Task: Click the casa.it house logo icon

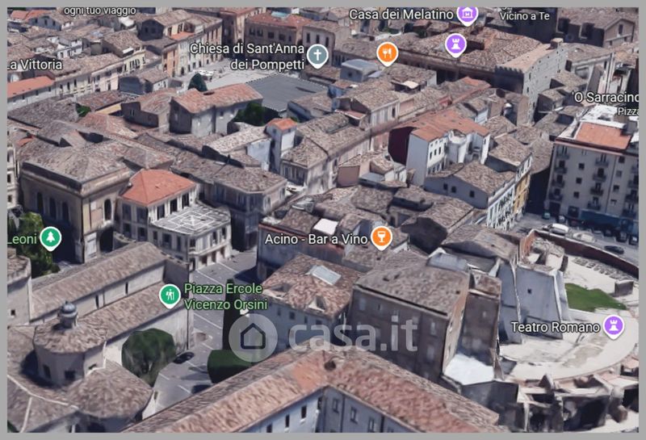Action: (253, 337)
